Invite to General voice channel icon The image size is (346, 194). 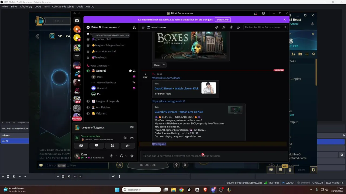[134, 71]
